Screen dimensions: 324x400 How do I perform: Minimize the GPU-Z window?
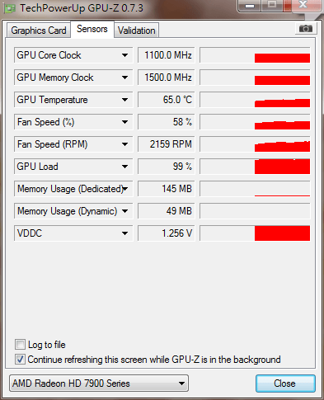(x=250, y=6)
